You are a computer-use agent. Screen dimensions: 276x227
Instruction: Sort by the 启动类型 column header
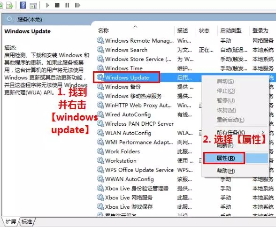pos(231,30)
